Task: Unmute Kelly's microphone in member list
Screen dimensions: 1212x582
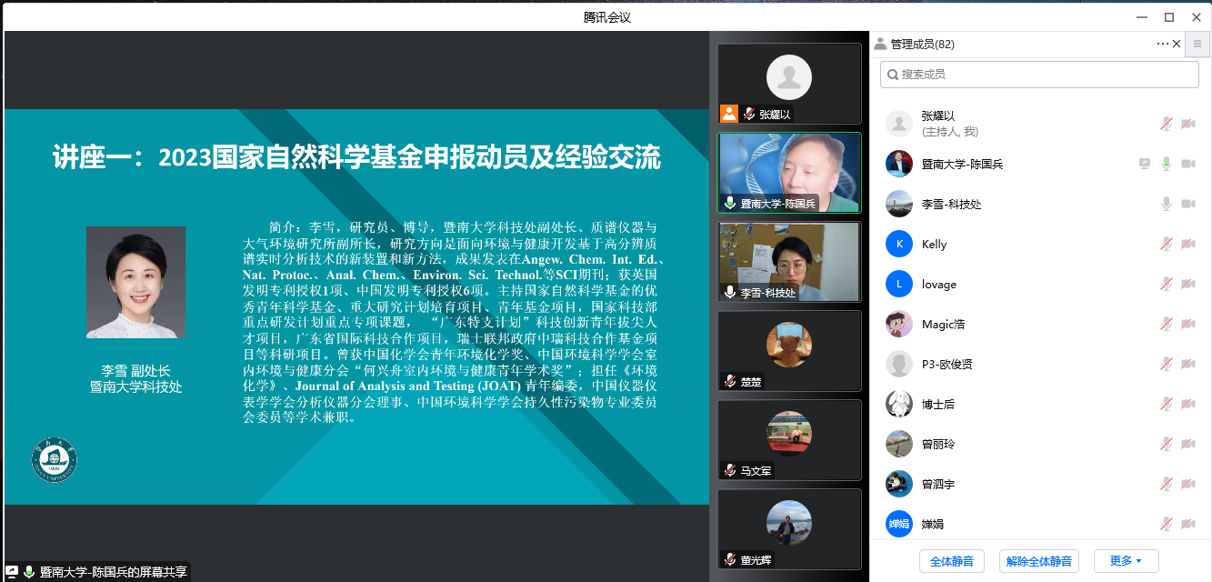Action: pos(1166,244)
